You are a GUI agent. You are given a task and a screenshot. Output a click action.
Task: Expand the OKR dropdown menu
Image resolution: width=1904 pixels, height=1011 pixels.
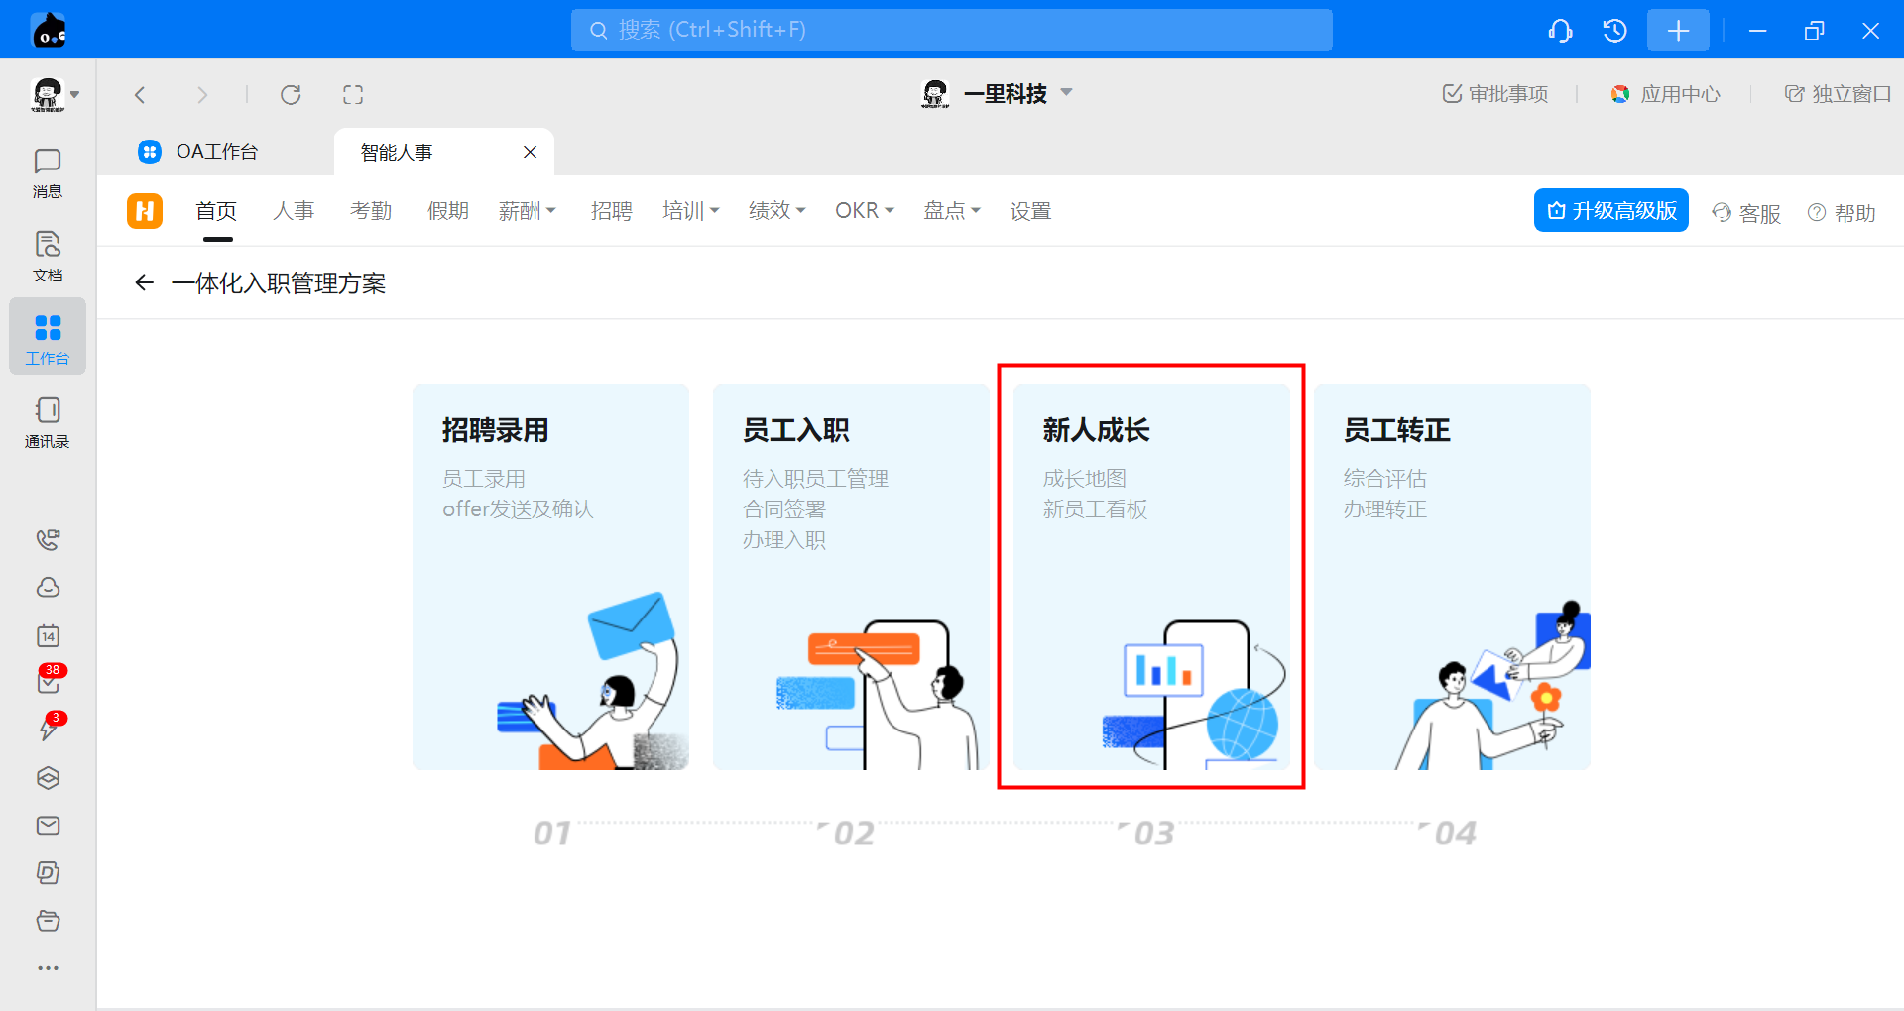[864, 211]
